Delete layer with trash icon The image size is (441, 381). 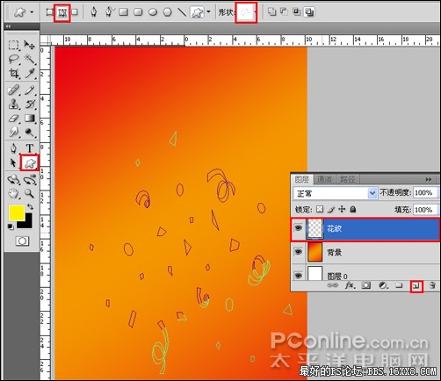(x=432, y=285)
